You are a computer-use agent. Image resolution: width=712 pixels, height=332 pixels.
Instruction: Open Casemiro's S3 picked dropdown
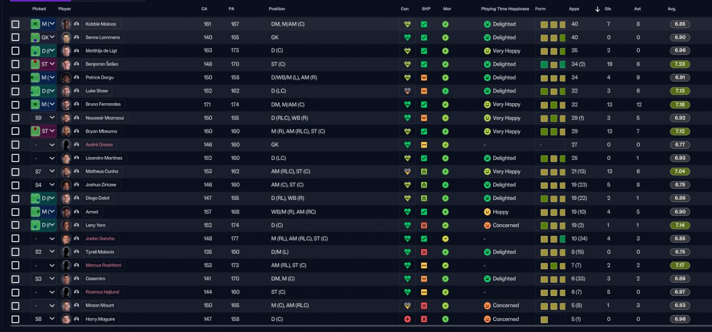click(x=43, y=279)
